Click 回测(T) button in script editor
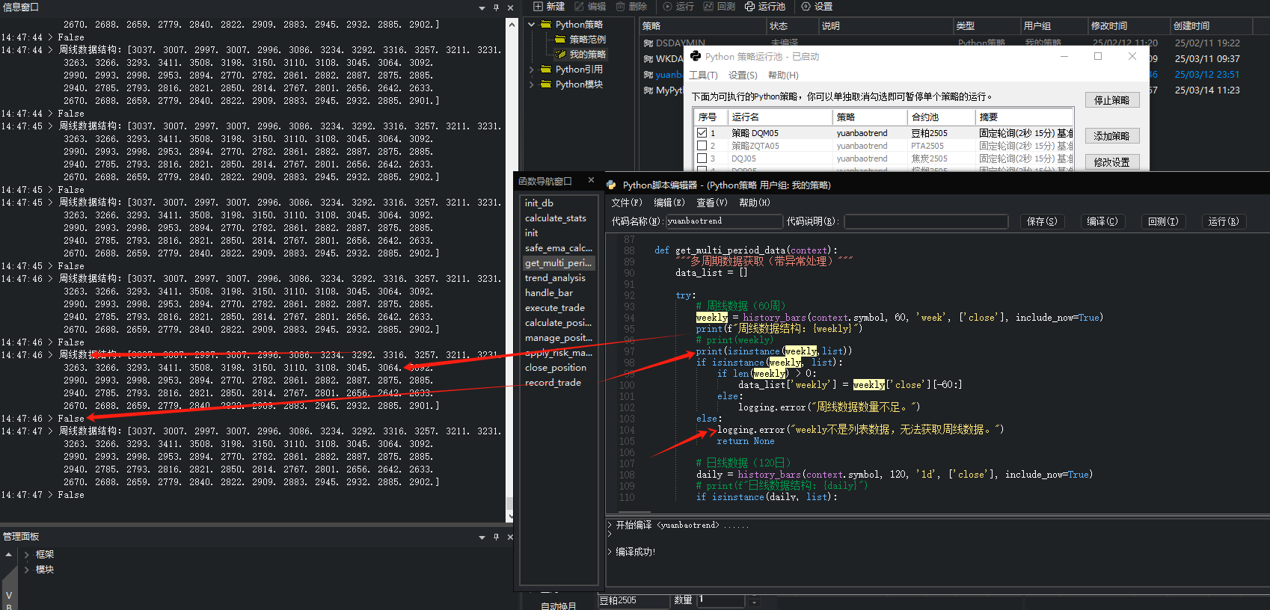The image size is (1270, 610). pyautogui.click(x=1163, y=221)
